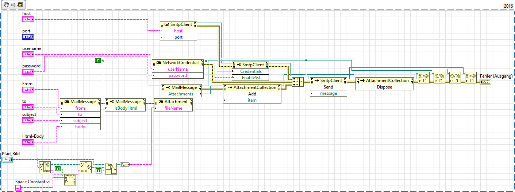Click the LabVIEW VI snippet icon

point(19,5)
